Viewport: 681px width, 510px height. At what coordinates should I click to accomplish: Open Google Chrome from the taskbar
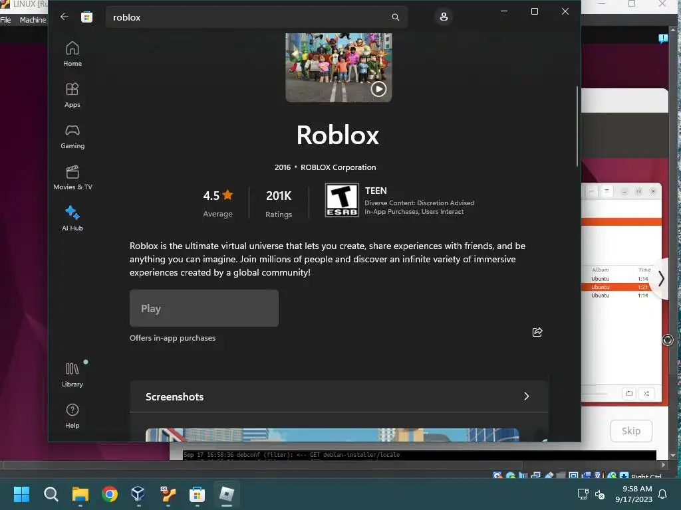coord(110,494)
